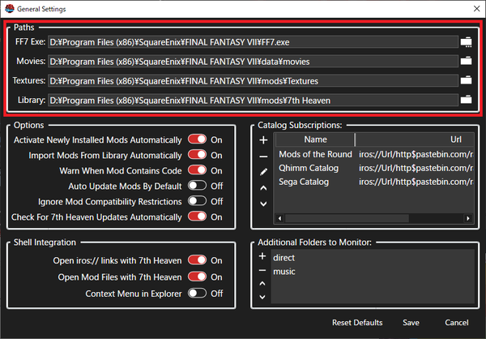The width and height of the screenshot is (486, 339).
Task: Add a new catalog subscription
Action: (263, 140)
